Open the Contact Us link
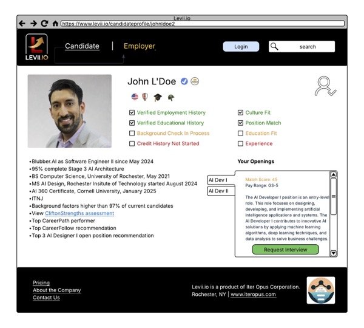 [46, 298]
